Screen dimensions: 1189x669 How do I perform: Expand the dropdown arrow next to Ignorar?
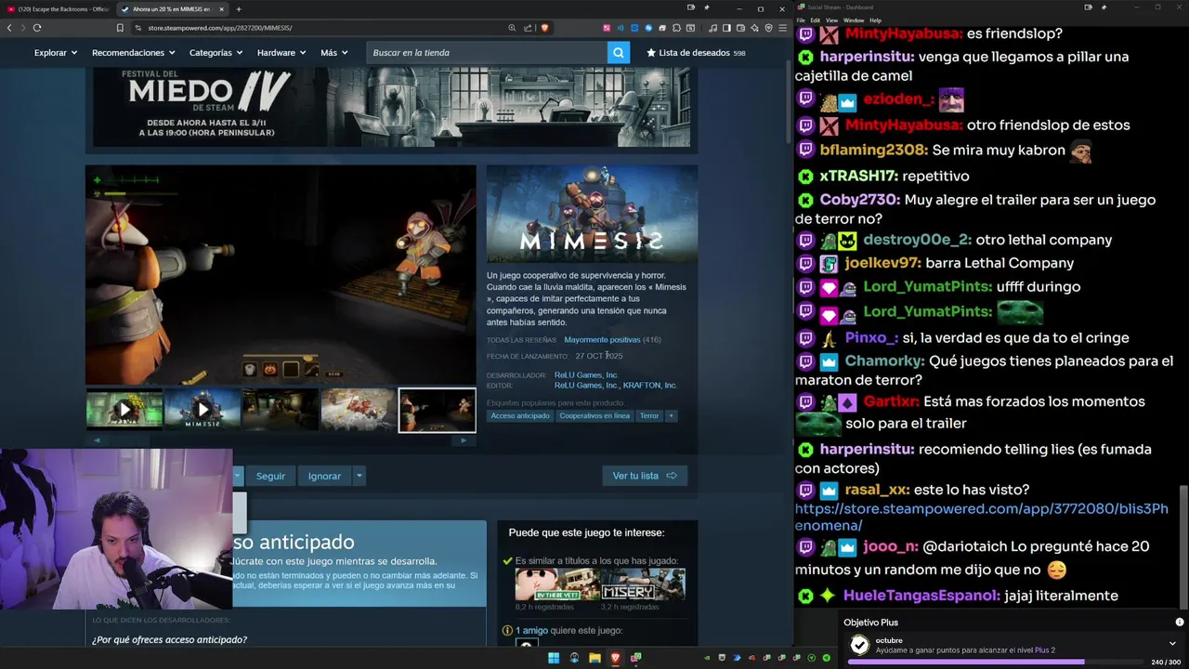click(359, 476)
